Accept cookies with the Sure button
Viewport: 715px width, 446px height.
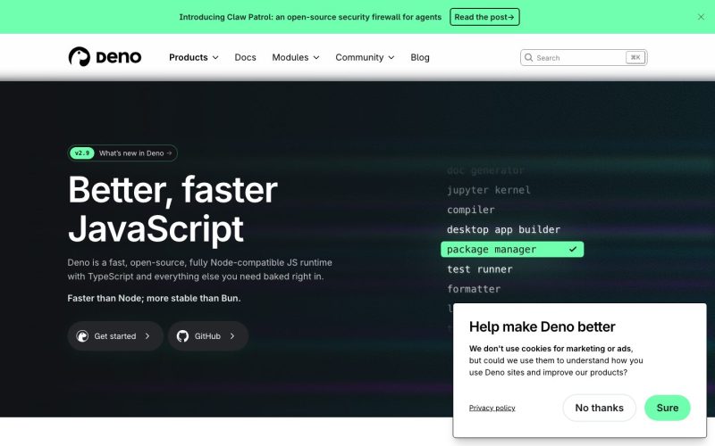667,408
